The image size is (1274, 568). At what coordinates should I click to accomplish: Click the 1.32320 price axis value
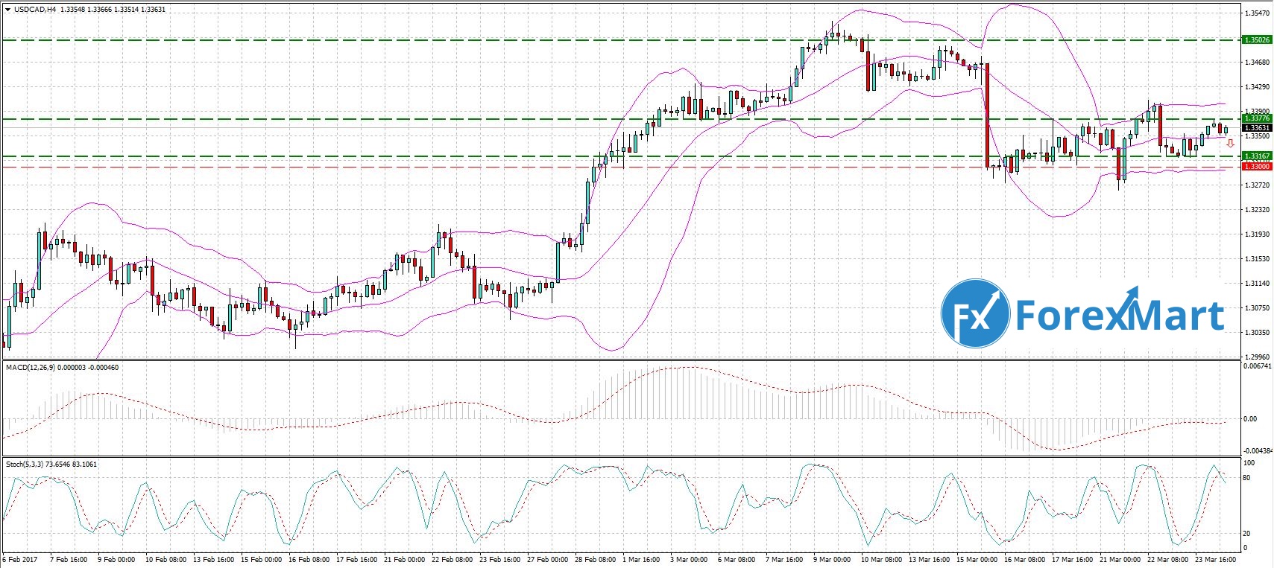[x=1257, y=210]
